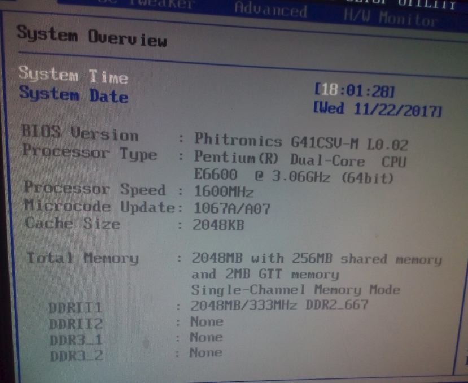The height and width of the screenshot is (383, 468).
Task: Click the 1067A/A07 microcode value
Action: pos(231,208)
